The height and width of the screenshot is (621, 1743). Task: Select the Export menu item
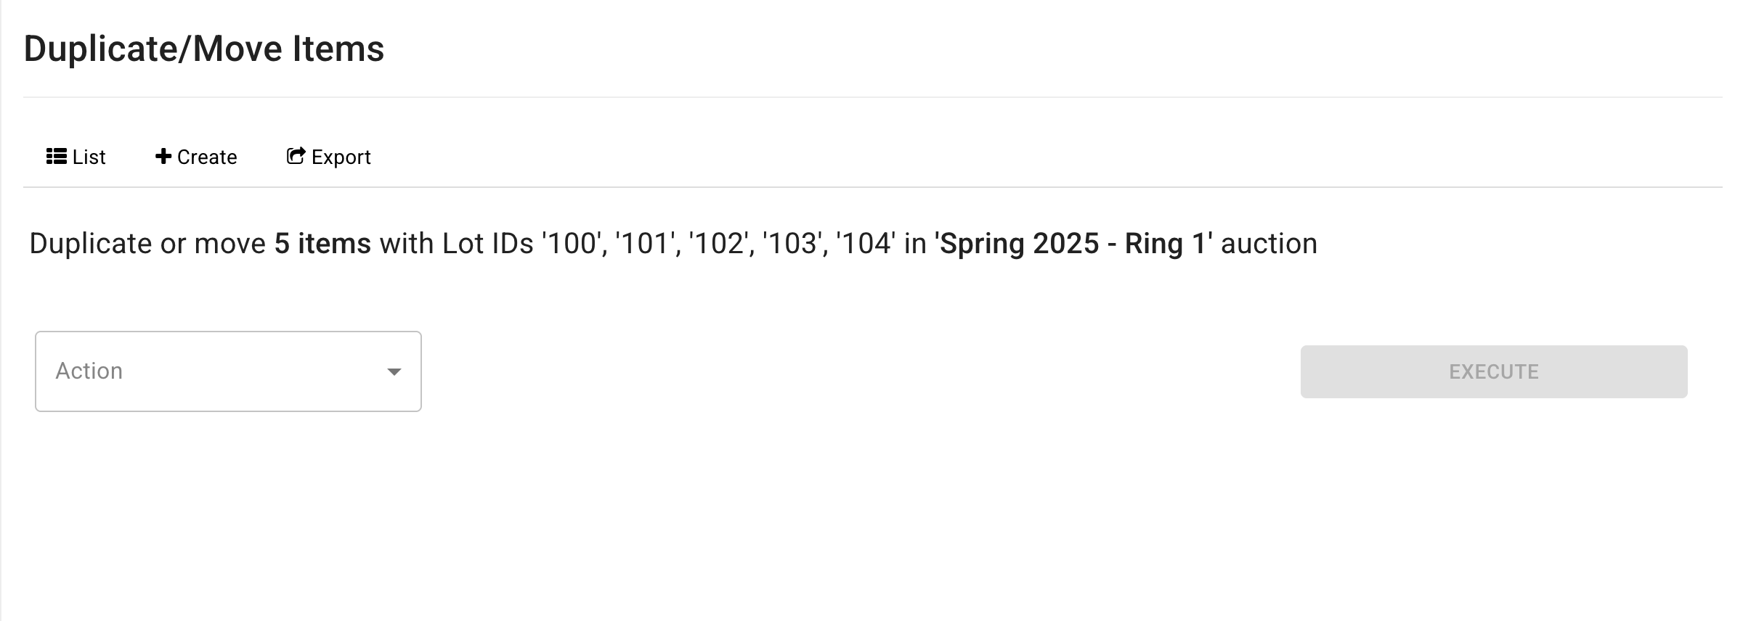[x=329, y=157]
